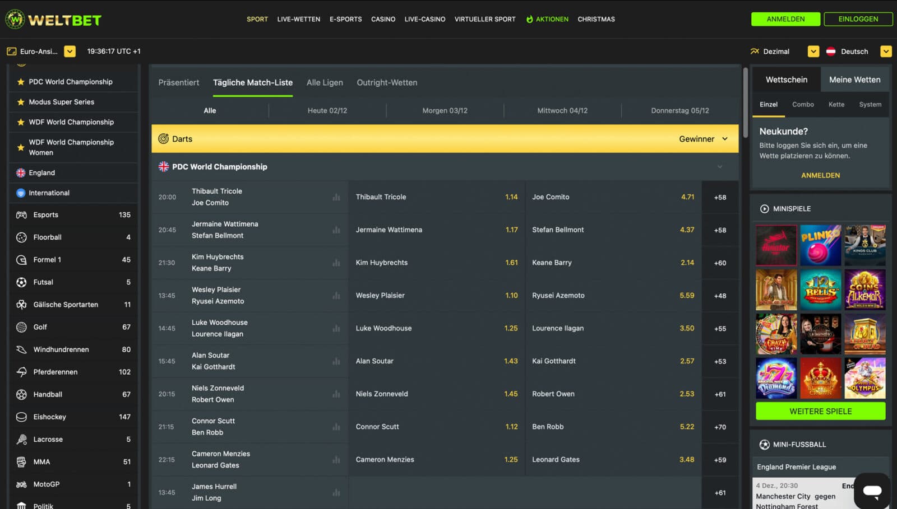
Task: Click the green Anmelden button in header
Action: coord(785,19)
